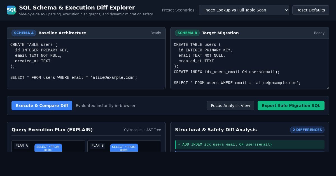Click the Cytoscape.js AST Tree label
This screenshot has height=176, width=336.
click(x=143, y=130)
